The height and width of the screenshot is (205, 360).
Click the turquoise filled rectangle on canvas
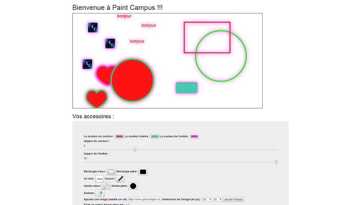coord(187,88)
